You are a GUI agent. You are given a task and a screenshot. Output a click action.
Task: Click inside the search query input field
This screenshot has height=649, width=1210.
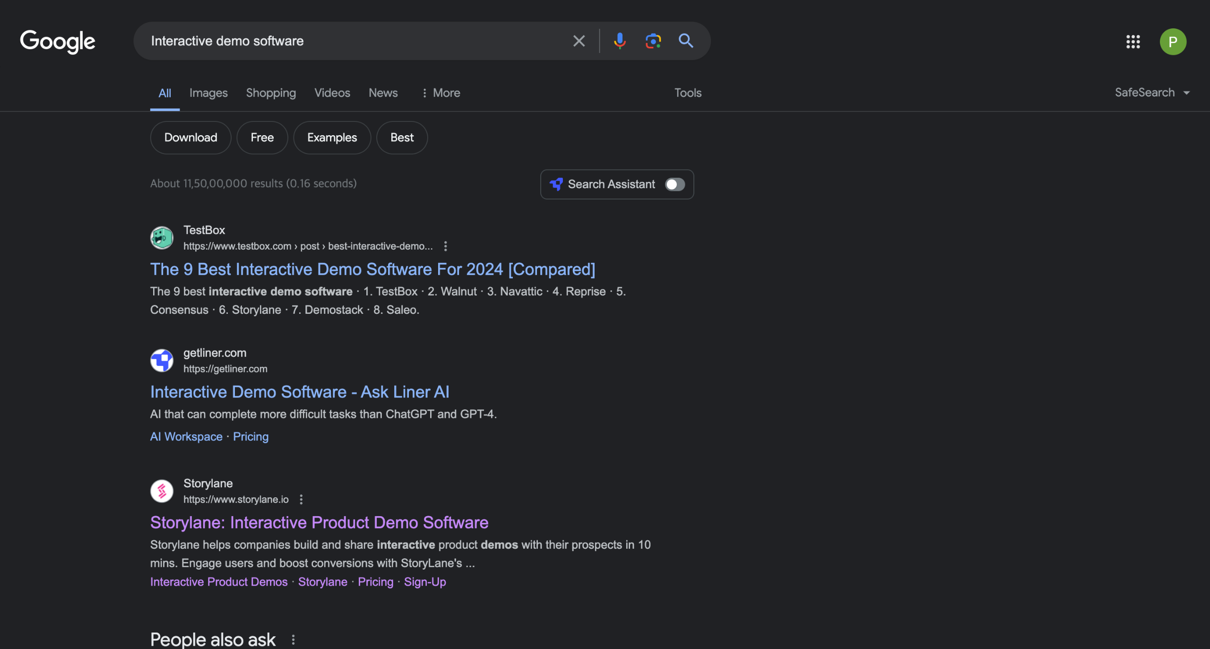tap(354, 41)
